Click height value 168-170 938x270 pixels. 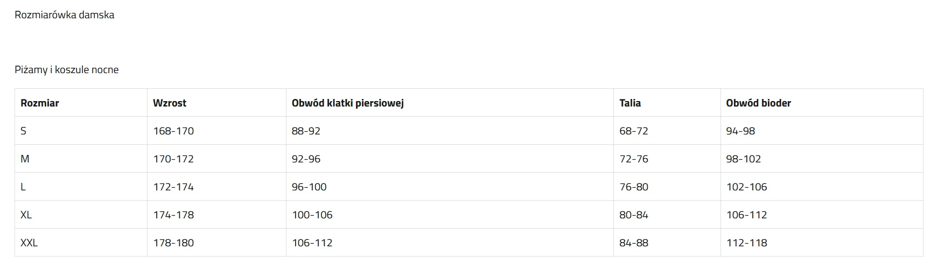point(173,131)
